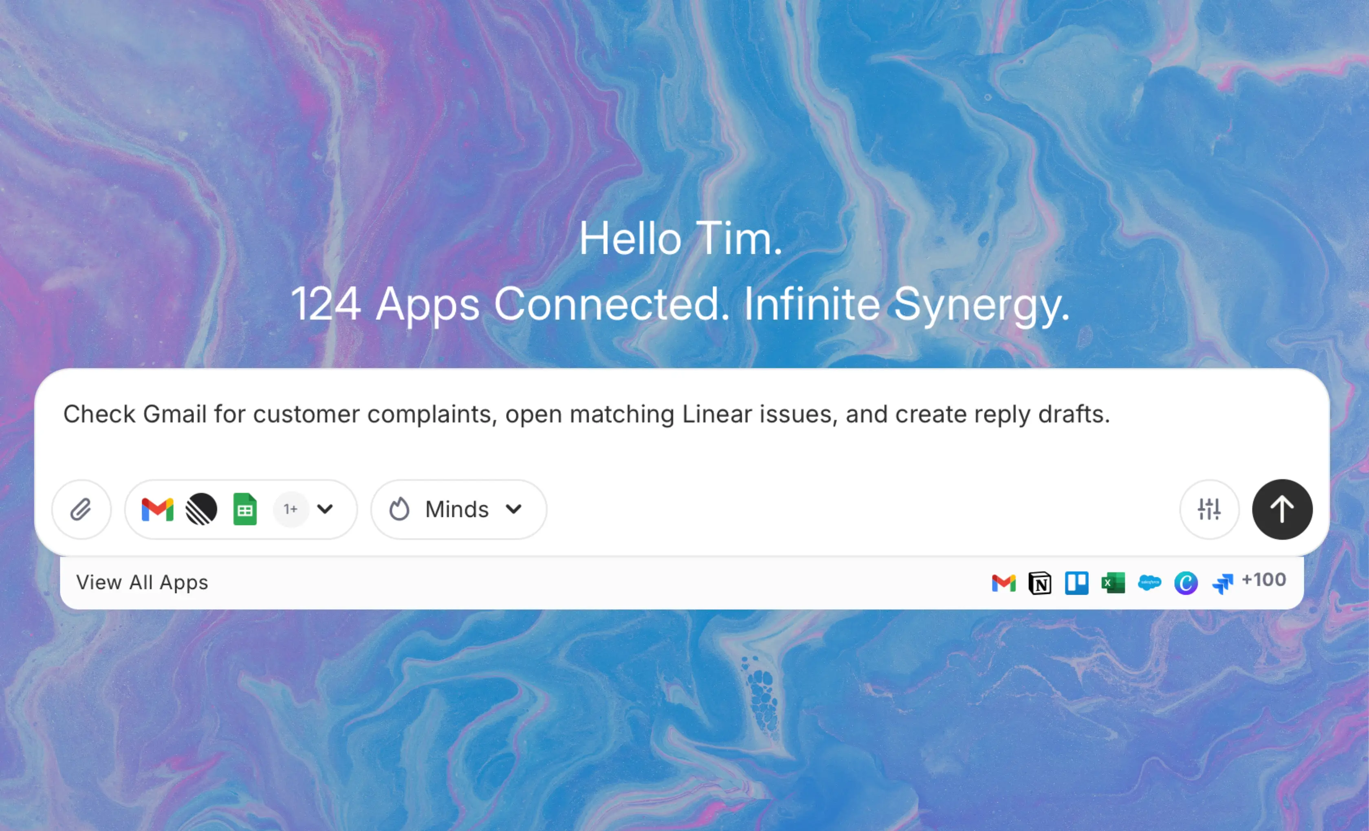The height and width of the screenshot is (831, 1369).
Task: Click the Excel icon in the apps bar
Action: click(x=1113, y=583)
